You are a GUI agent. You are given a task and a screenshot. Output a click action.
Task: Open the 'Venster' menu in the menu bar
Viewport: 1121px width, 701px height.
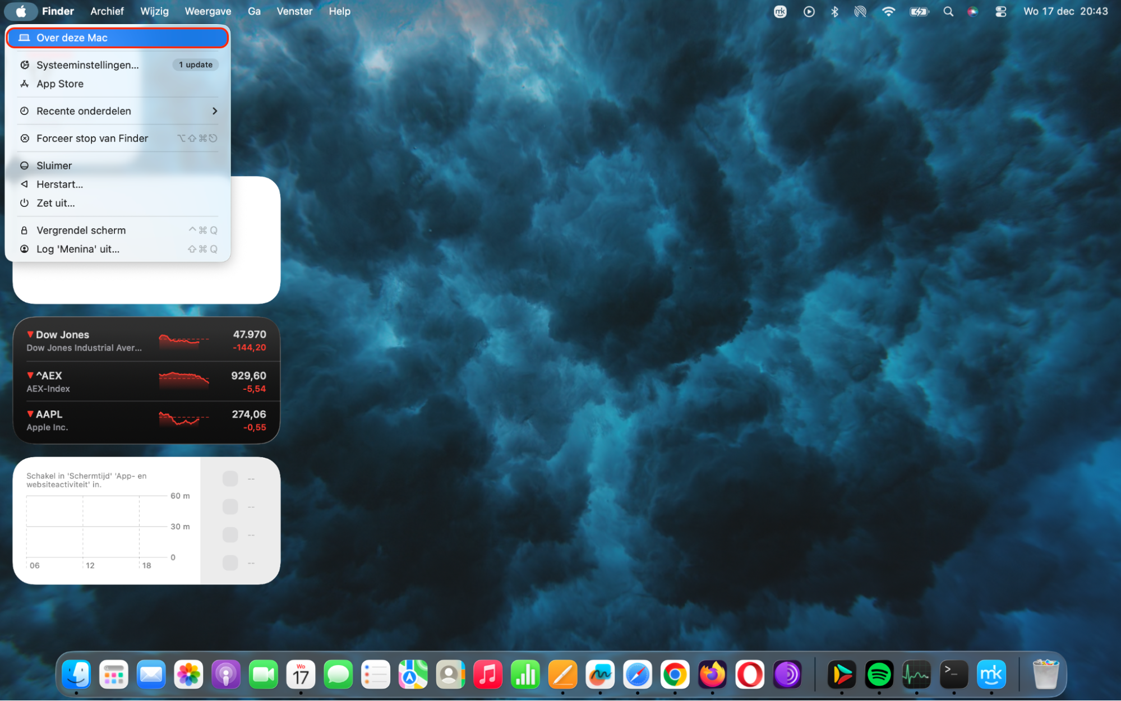pyautogui.click(x=294, y=11)
